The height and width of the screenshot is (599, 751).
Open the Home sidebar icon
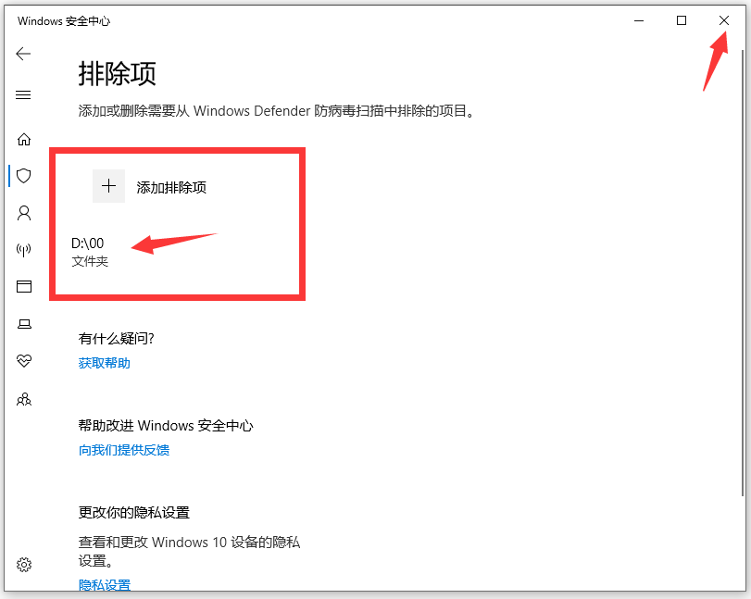pyautogui.click(x=24, y=140)
